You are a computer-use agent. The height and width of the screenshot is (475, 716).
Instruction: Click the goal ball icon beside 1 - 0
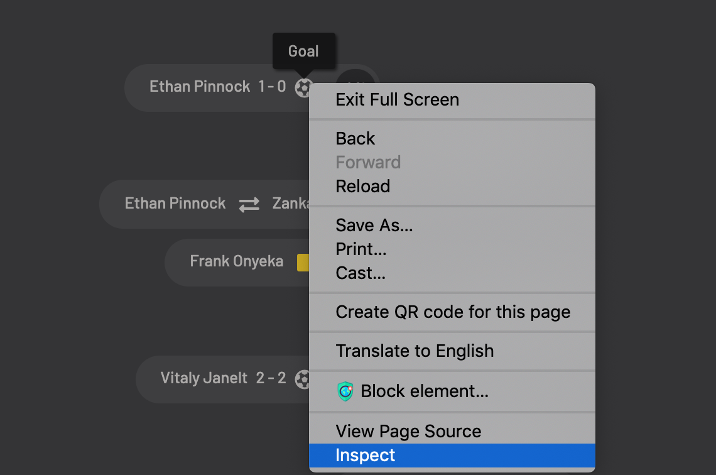click(302, 87)
